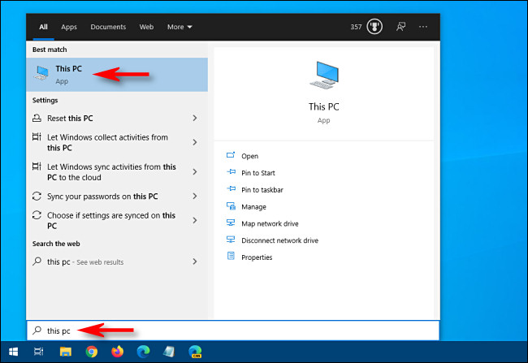Open the notepad-like taskbar app icon
528x363 pixels.
click(169, 352)
